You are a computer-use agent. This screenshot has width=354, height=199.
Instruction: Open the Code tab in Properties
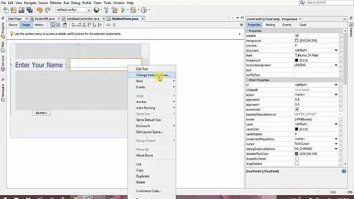click(303, 25)
